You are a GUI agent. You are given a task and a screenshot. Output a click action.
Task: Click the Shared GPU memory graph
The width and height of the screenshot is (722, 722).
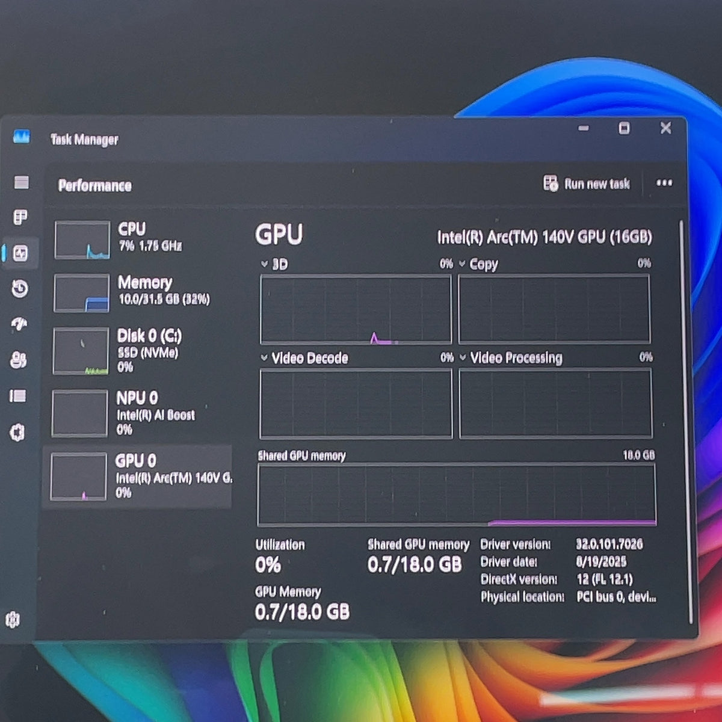[x=457, y=495]
